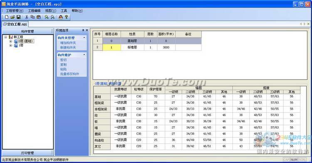Click the blue icon beside 1层

click(16, 45)
